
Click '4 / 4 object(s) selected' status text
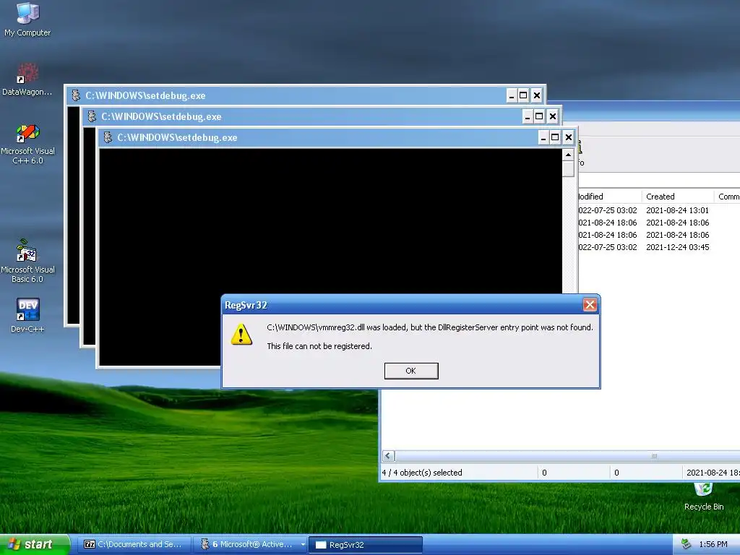click(422, 473)
